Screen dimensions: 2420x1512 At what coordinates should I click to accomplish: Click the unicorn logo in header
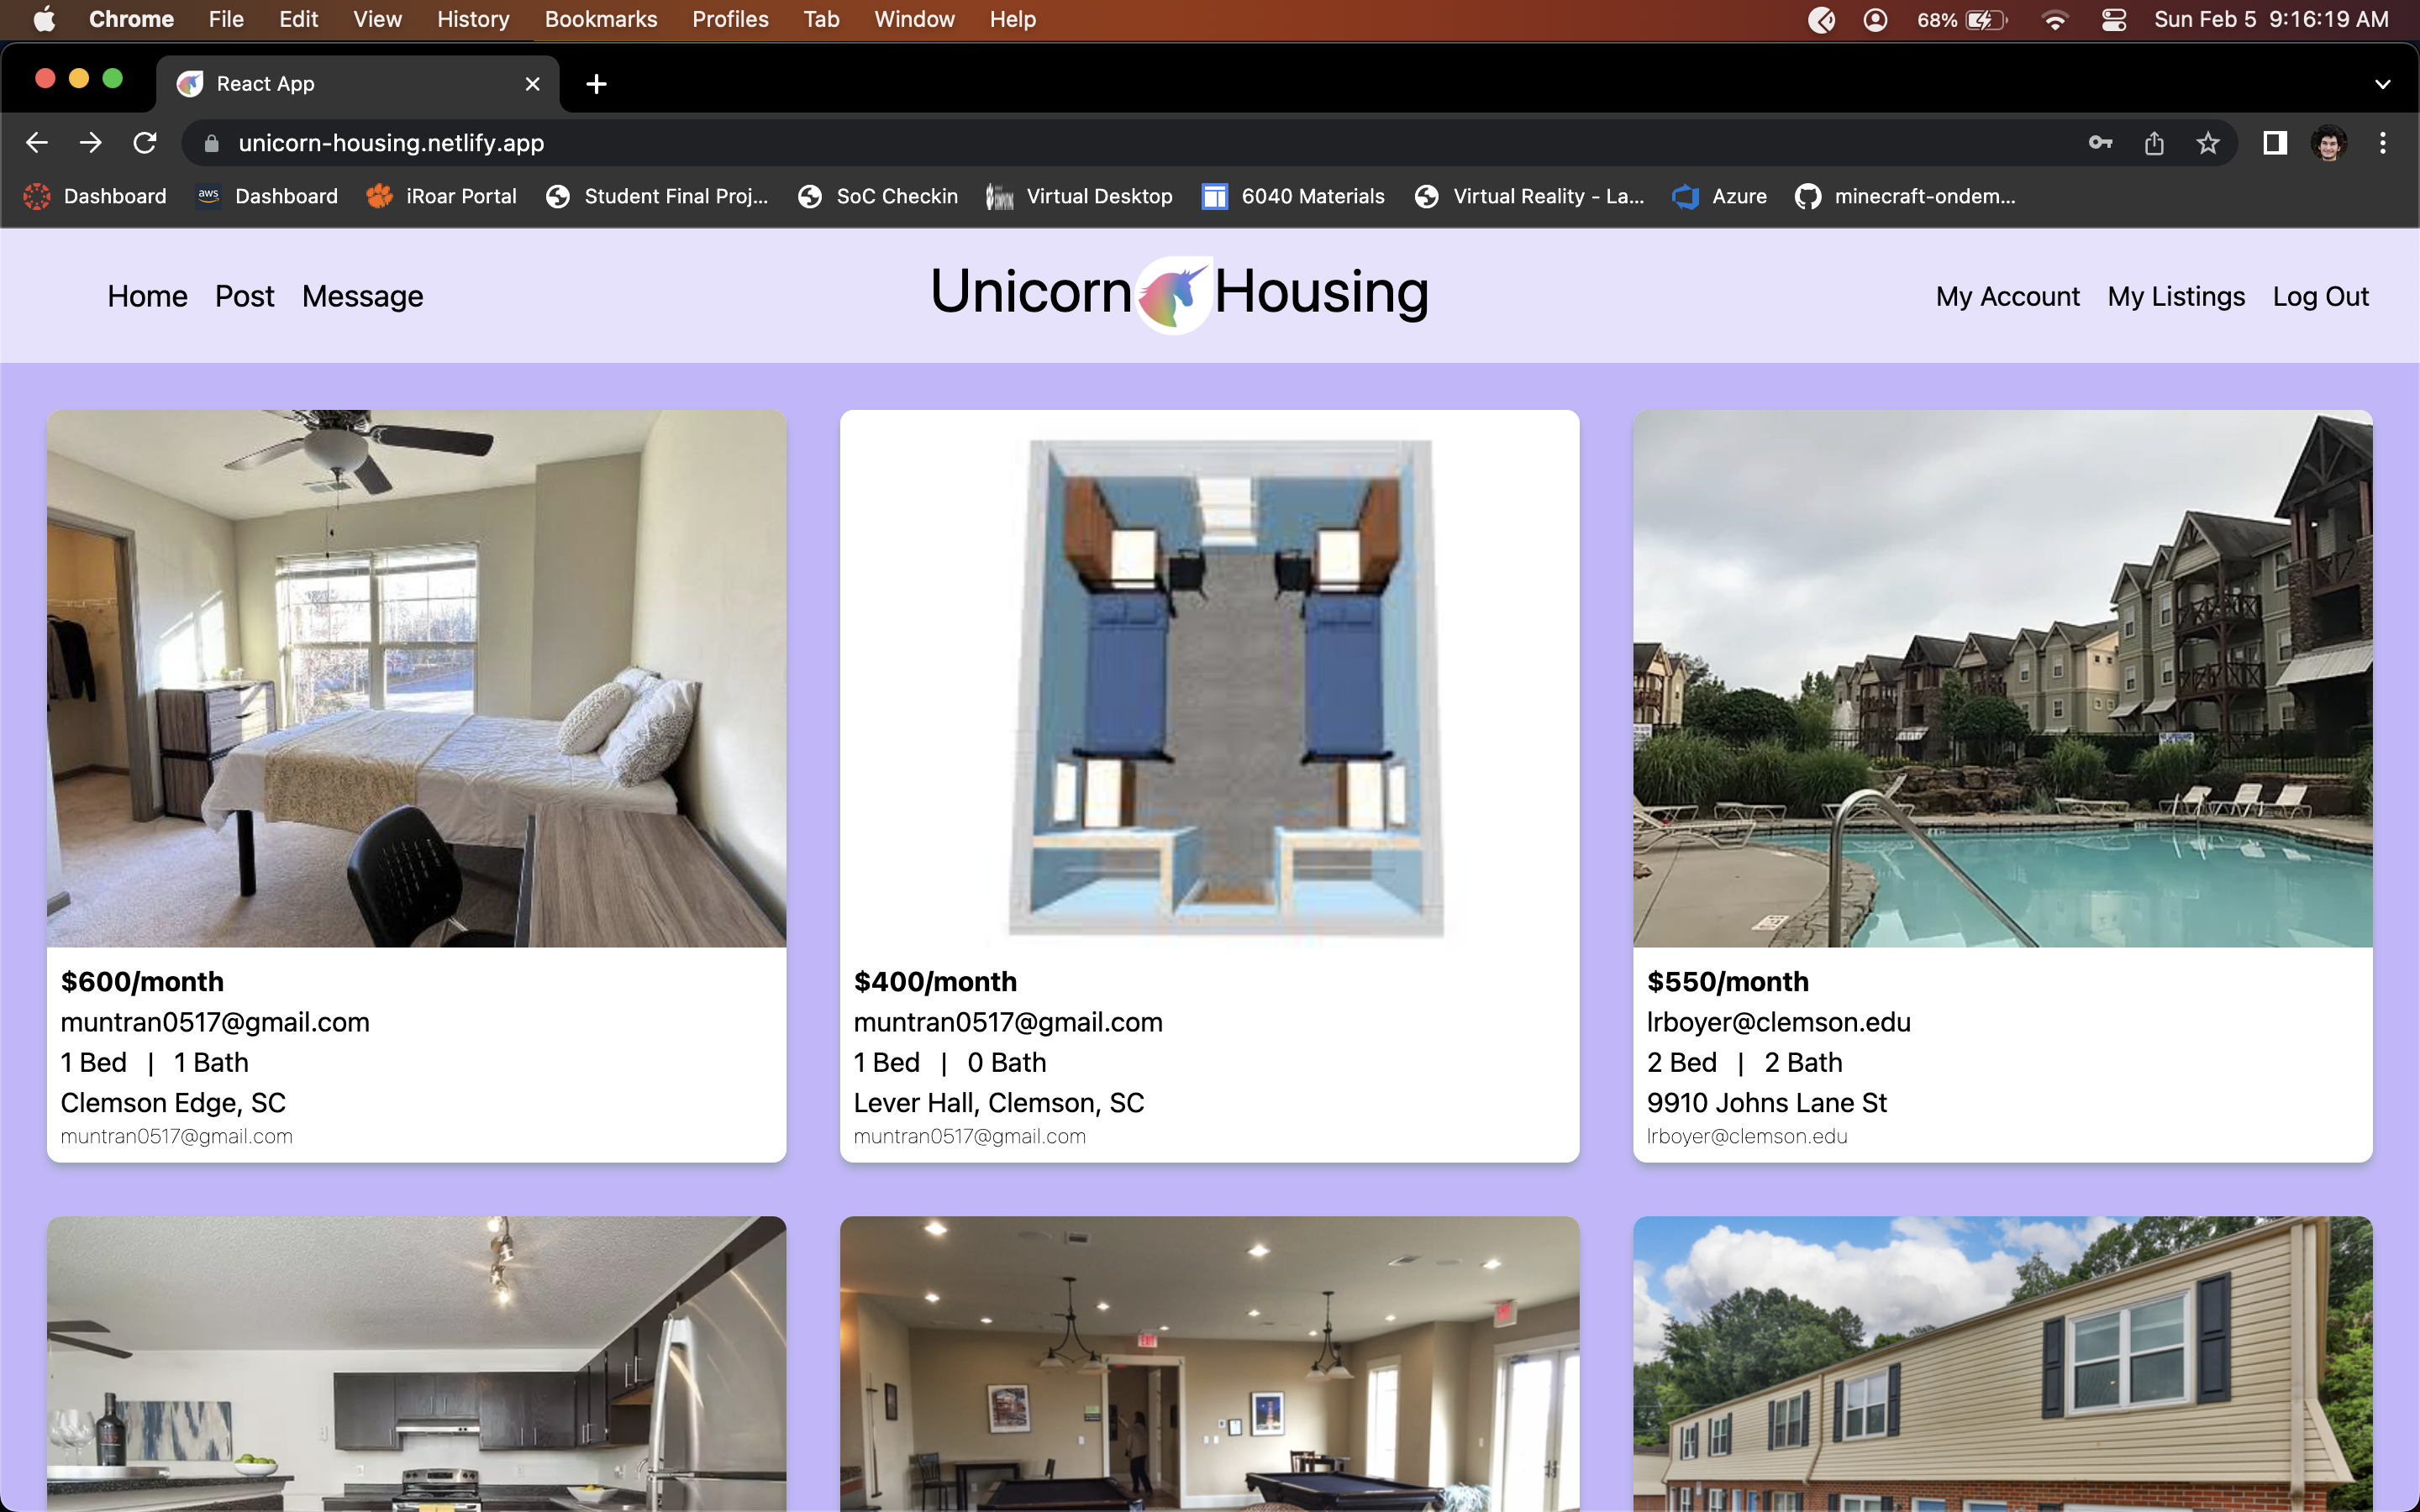click(x=1173, y=294)
